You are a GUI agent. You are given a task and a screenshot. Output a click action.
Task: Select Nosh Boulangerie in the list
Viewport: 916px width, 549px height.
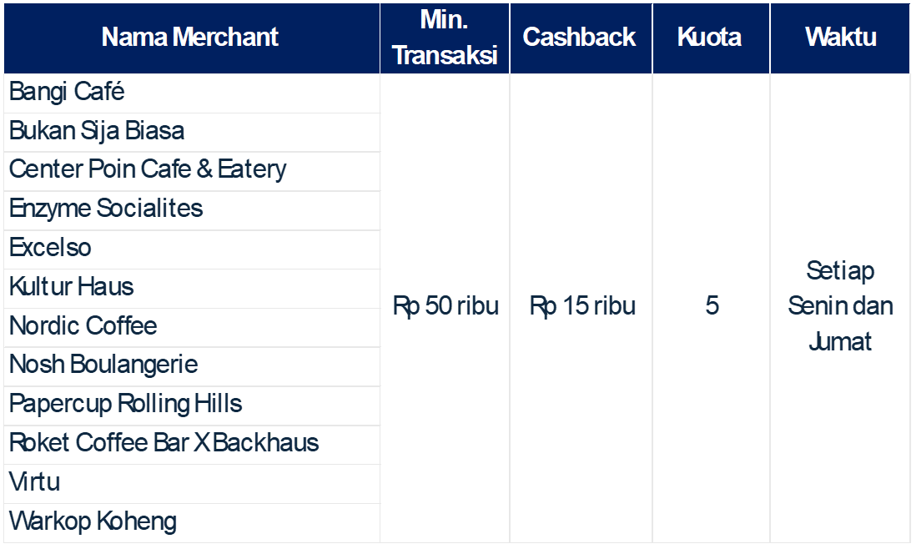tap(103, 365)
